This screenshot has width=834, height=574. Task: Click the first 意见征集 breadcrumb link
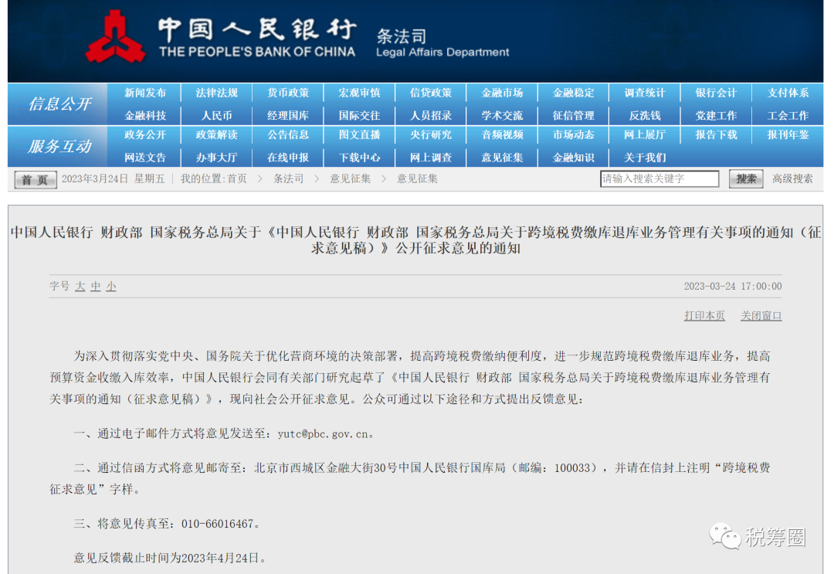(350, 178)
